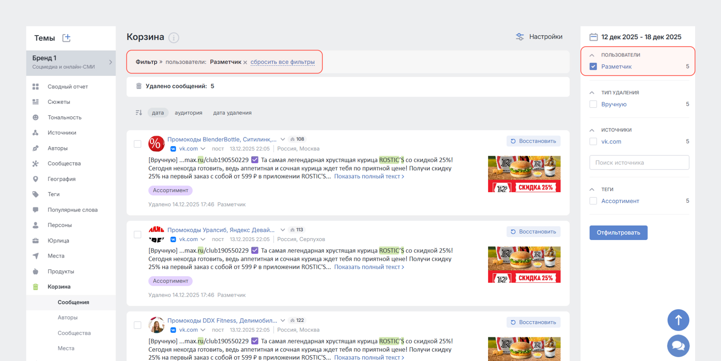Click сбросить все фильтры link
The image size is (721, 361).
click(x=283, y=62)
